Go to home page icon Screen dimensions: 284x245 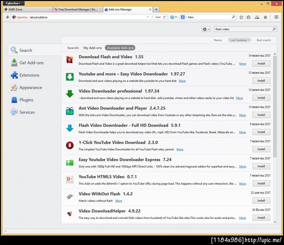[266, 17]
